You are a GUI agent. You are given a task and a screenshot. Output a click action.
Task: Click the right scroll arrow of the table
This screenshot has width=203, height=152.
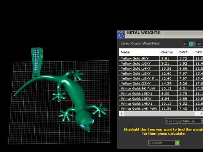201,114
